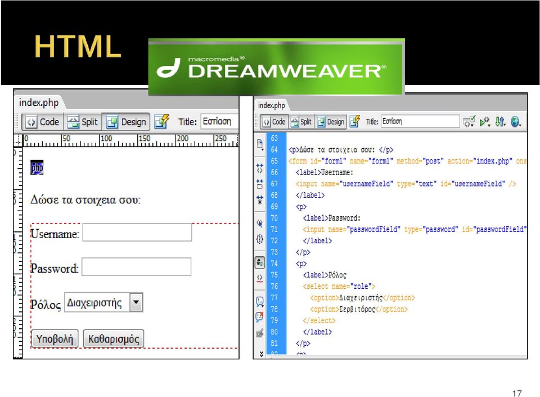Toggle Highlight Invalid Code icon
The height and width of the screenshot is (397, 540).
[x=260, y=278]
